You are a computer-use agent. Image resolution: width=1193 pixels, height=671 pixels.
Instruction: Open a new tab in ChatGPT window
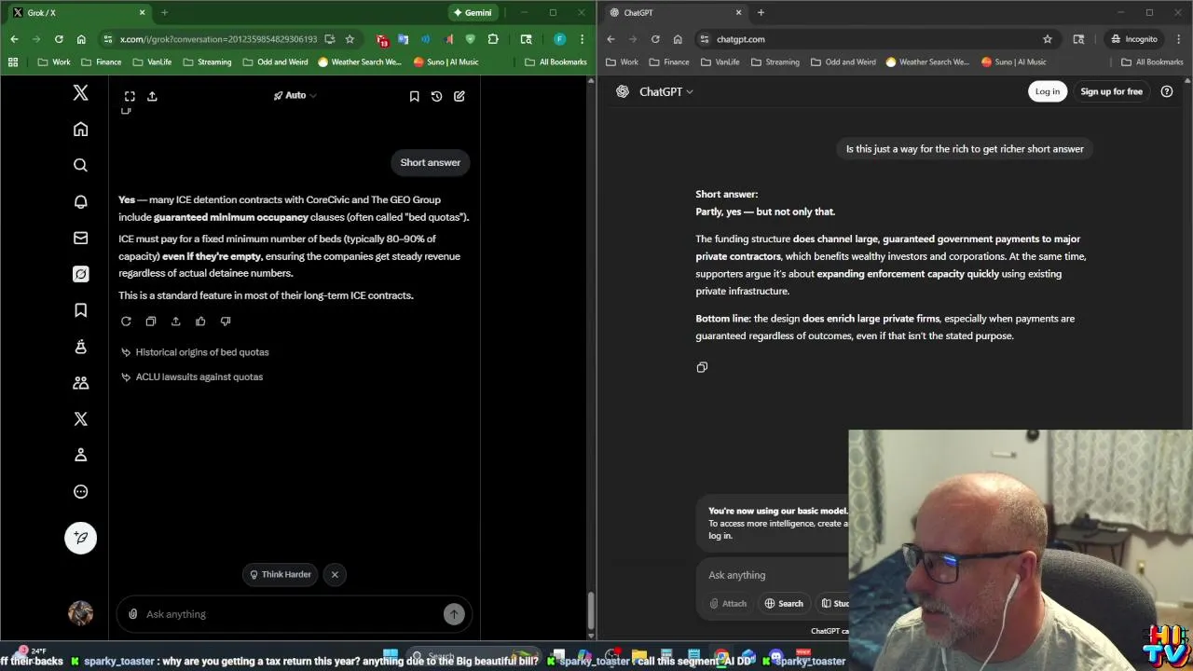[x=761, y=13]
